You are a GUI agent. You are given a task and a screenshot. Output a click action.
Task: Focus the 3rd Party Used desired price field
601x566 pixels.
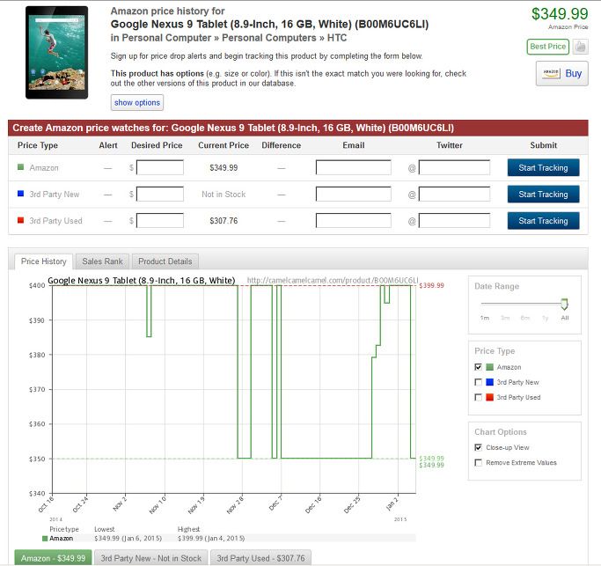pos(160,220)
